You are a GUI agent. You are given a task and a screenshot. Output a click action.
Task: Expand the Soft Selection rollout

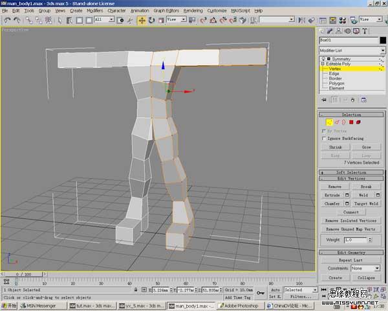pos(351,172)
